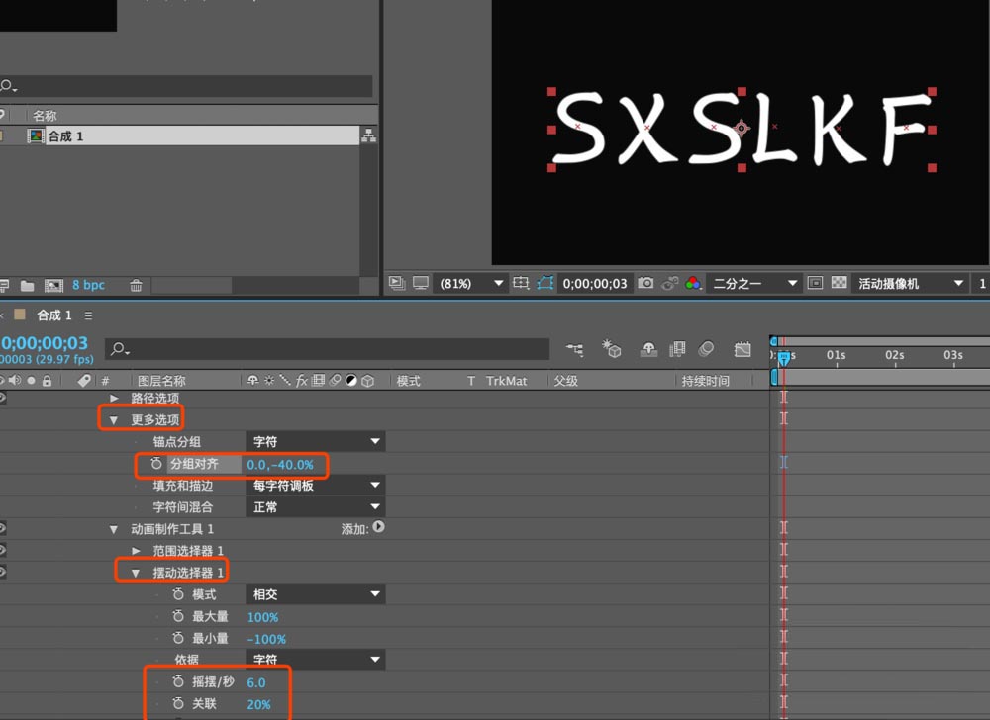Collapse the 更多选项 property group
This screenshot has width=990, height=720.
[x=114, y=420]
